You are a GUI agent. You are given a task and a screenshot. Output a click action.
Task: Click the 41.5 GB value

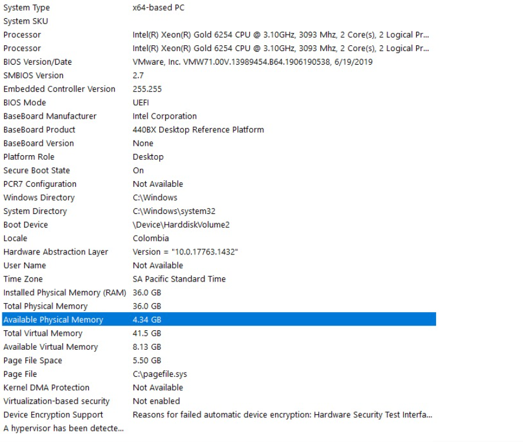[147, 334]
